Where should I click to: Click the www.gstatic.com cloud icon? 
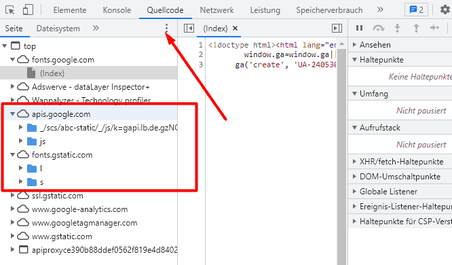click(x=23, y=236)
